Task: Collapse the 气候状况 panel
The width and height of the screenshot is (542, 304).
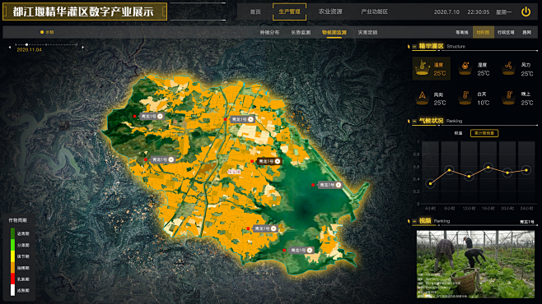Action: pyautogui.click(x=414, y=121)
